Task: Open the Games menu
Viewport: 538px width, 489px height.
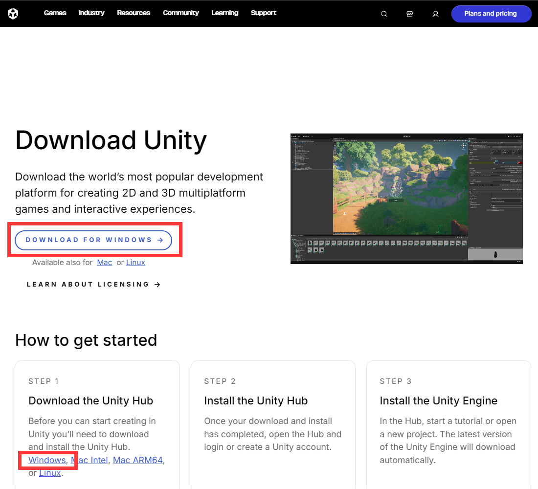Action: pyautogui.click(x=55, y=13)
